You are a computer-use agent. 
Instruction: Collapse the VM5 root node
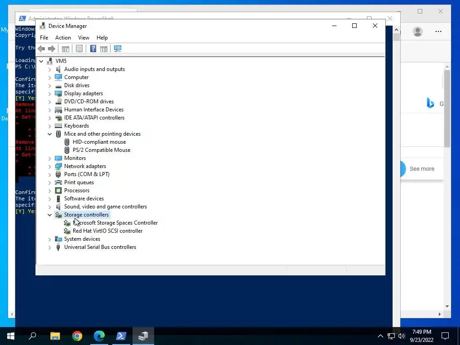41,61
